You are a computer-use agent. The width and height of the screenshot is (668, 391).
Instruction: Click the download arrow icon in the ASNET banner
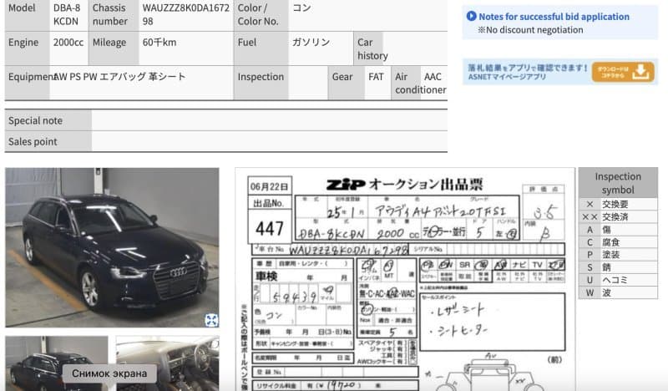click(x=640, y=72)
